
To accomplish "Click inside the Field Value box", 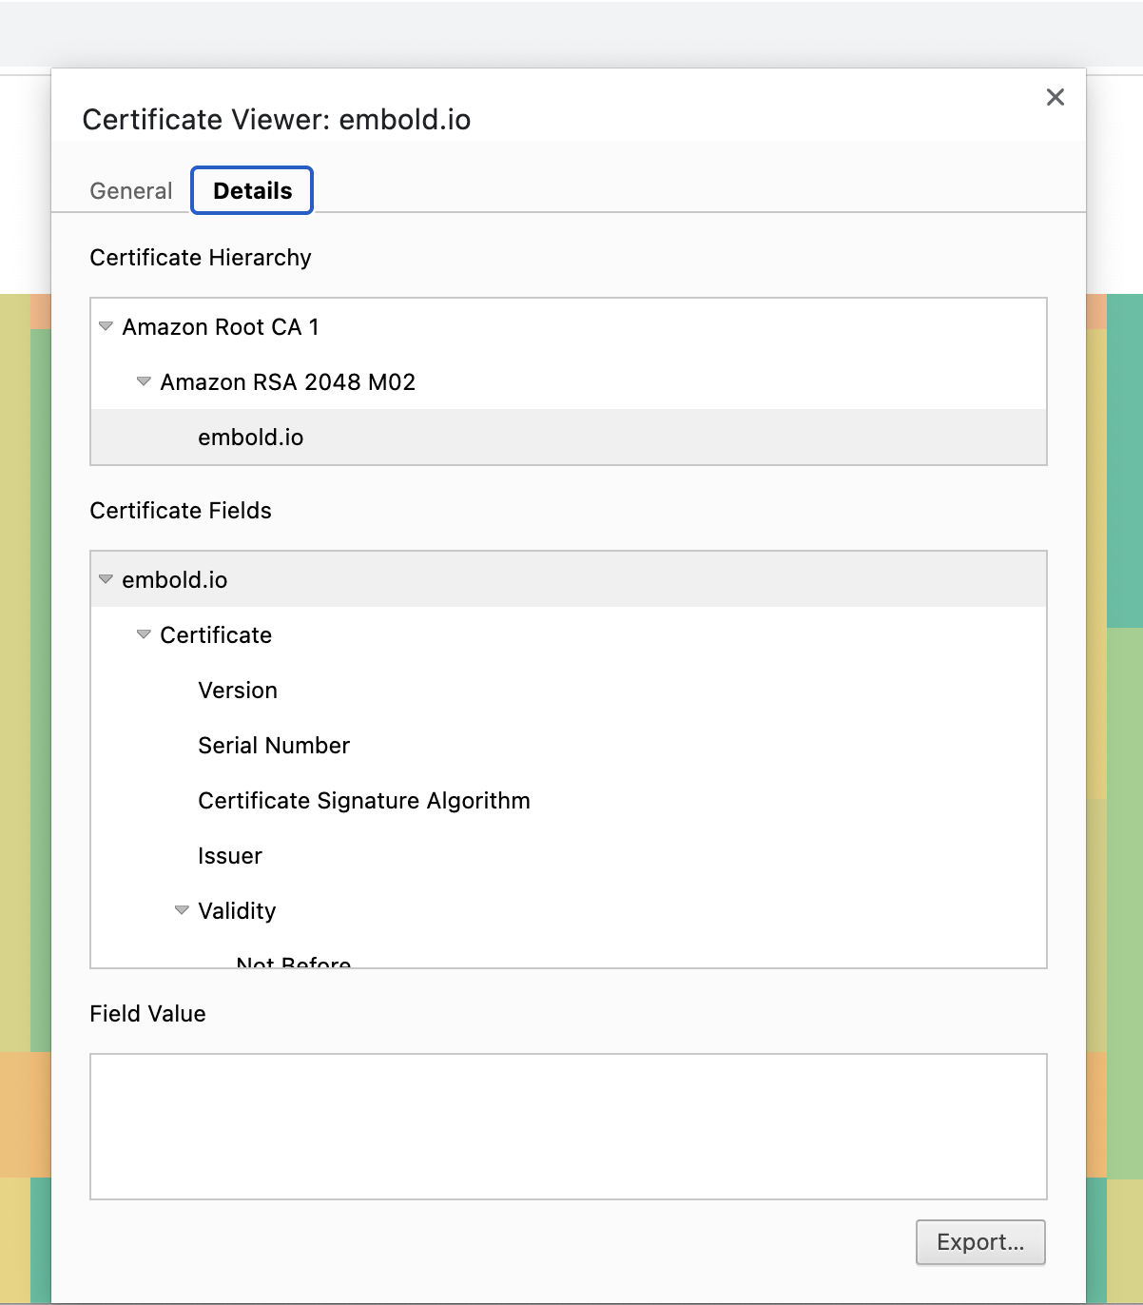I will coord(569,1126).
